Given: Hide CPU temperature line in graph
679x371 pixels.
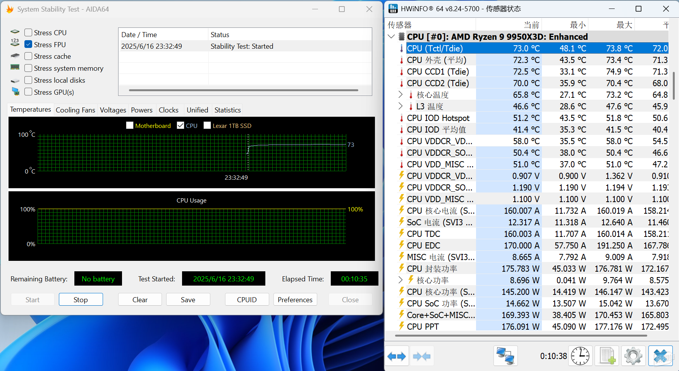Looking at the screenshot, I should coord(180,125).
